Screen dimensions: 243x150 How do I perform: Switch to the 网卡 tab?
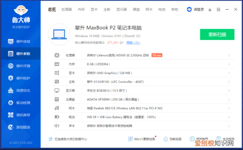(149, 9)
